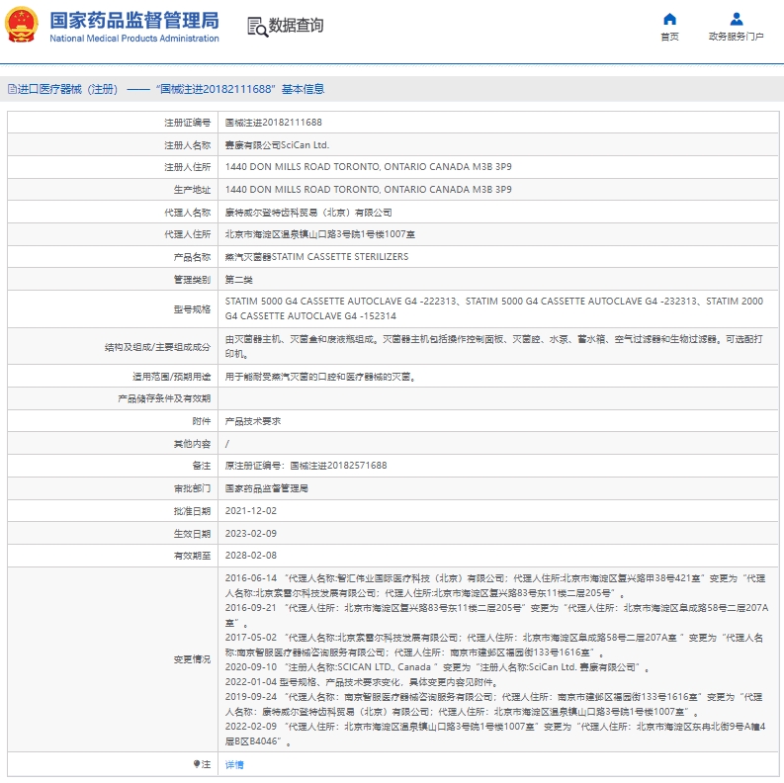Click the 有效期至 row label
This screenshot has width=784, height=783.
(x=192, y=556)
